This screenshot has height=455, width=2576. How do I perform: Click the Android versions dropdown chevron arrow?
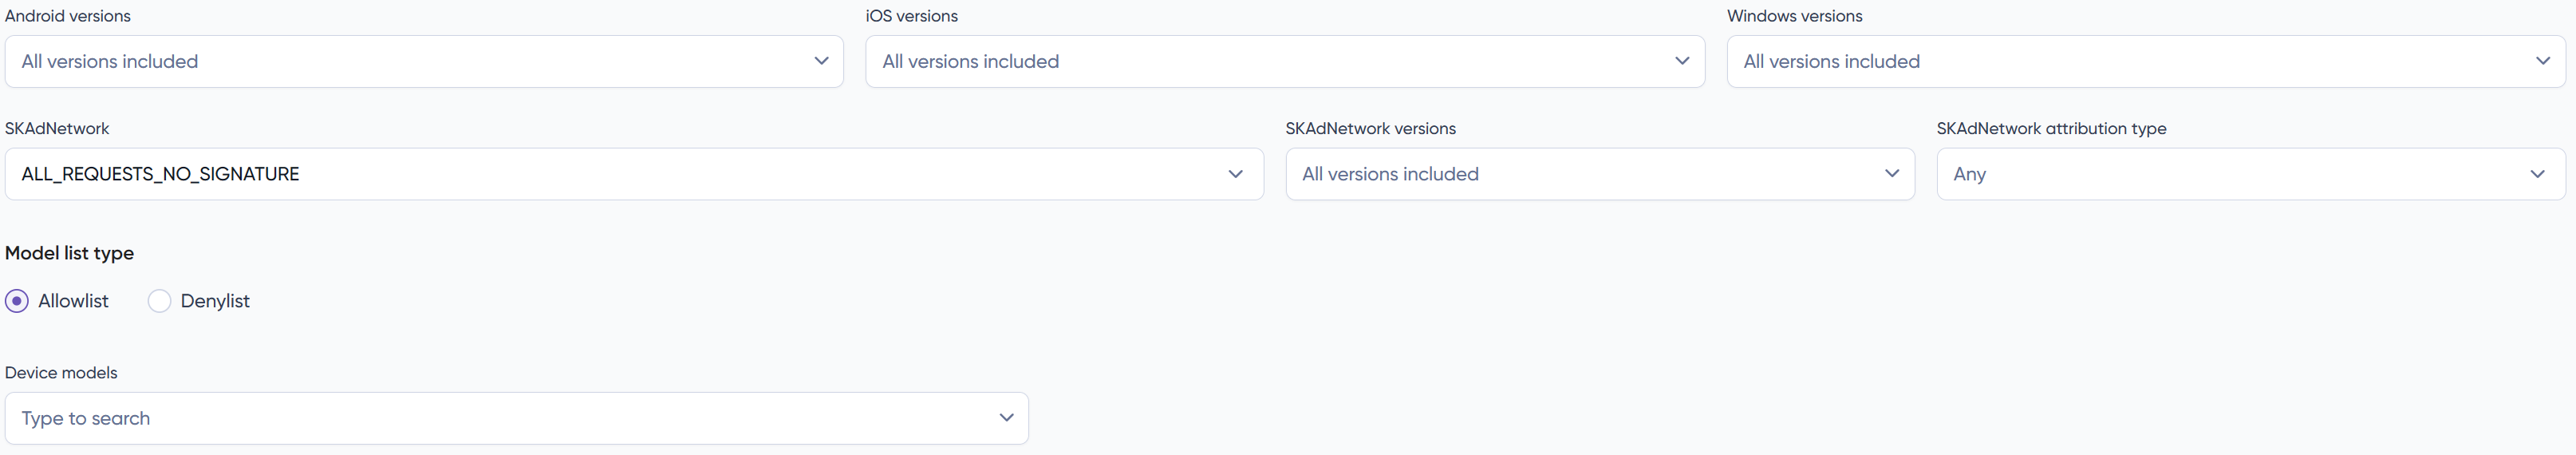pyautogui.click(x=821, y=61)
